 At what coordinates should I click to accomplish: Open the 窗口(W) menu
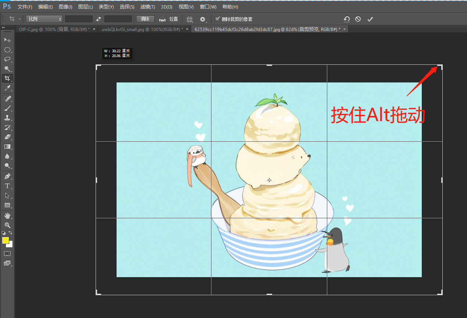(x=208, y=7)
